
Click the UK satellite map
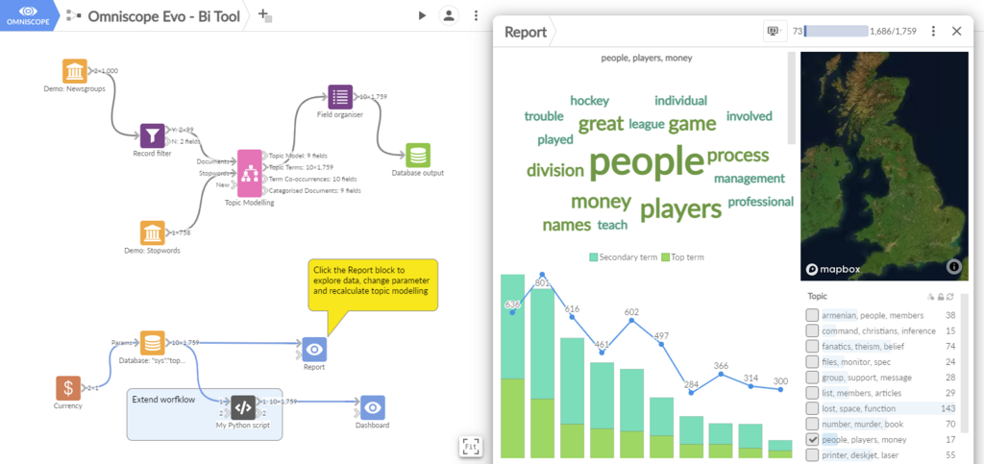point(884,165)
